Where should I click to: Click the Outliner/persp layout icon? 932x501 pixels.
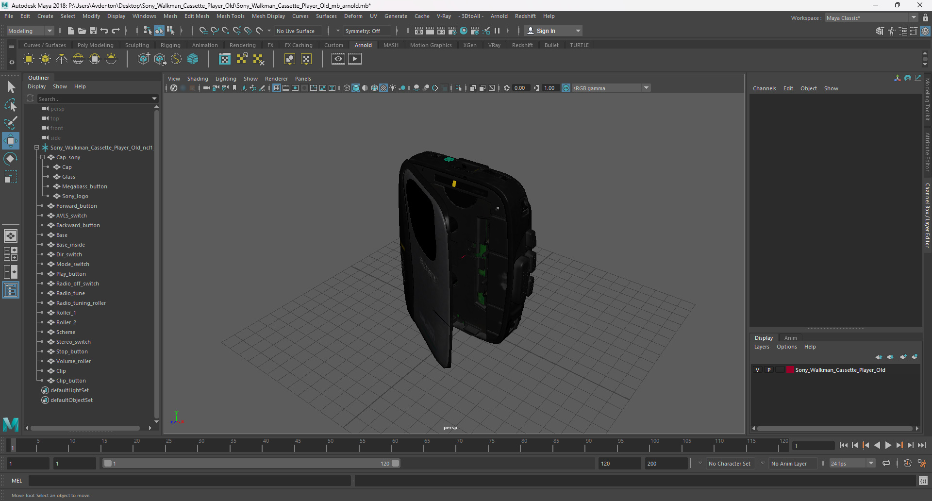11,290
